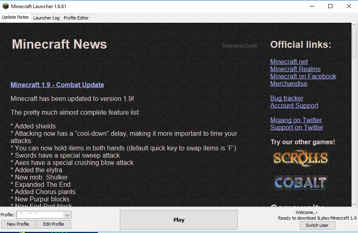This screenshot has height=233, width=358.
Task: Click the Minecraft grass block title icon
Action: tap(5, 6)
